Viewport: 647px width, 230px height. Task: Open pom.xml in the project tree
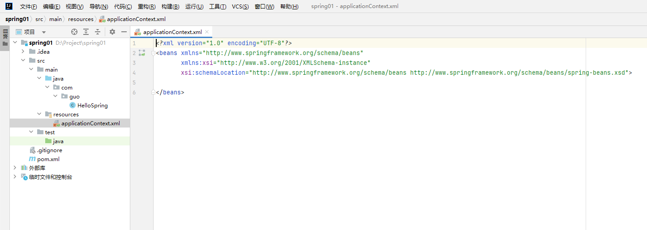coord(48,159)
